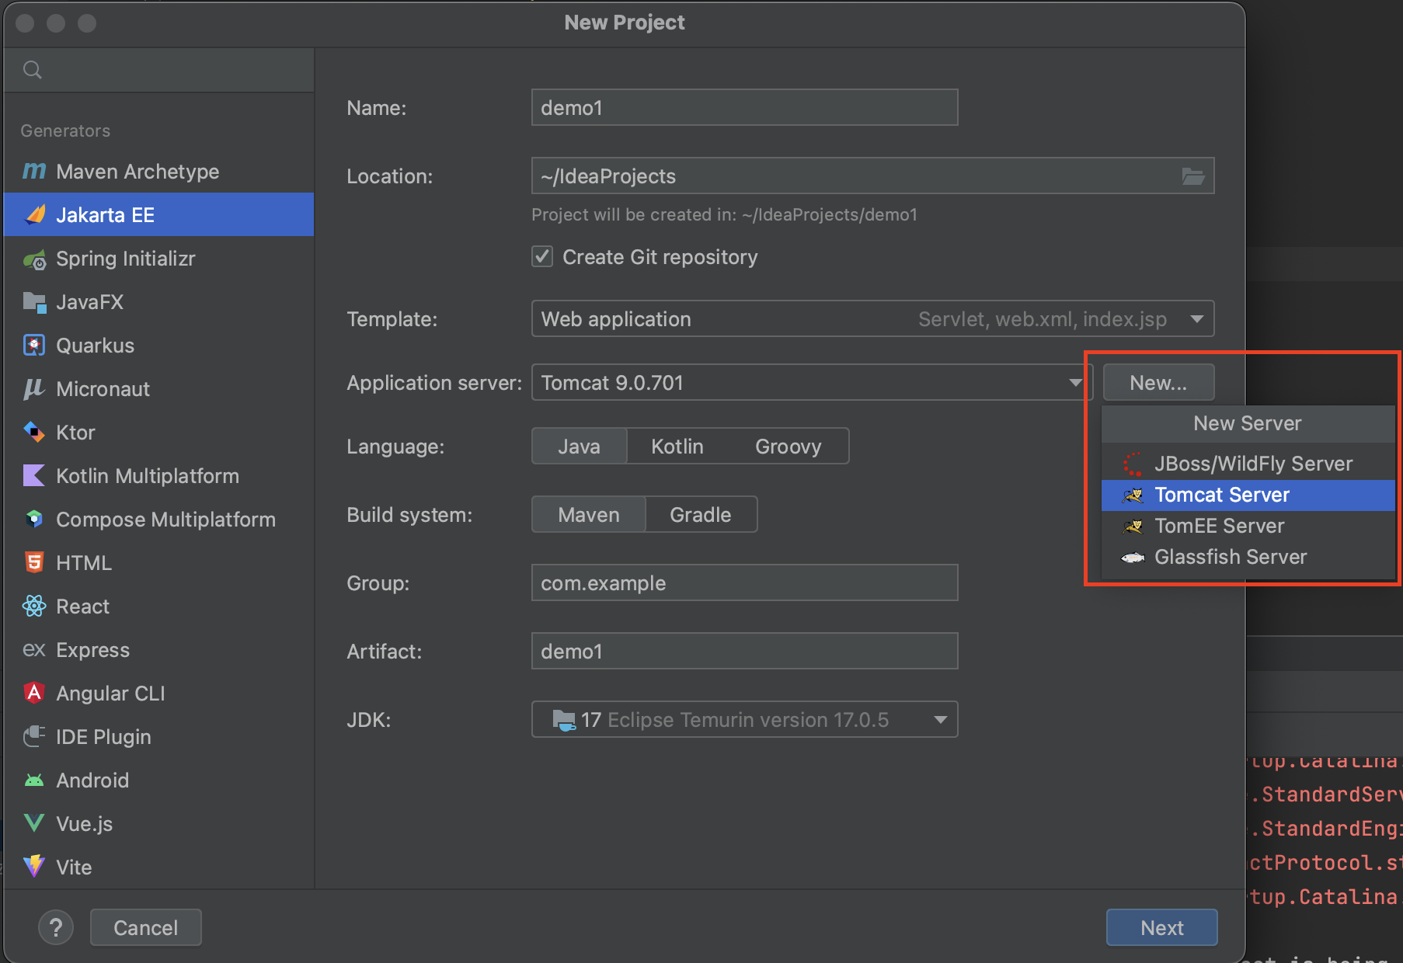Click into the Artifact field demo1
The width and height of the screenshot is (1403, 963).
[x=744, y=652]
